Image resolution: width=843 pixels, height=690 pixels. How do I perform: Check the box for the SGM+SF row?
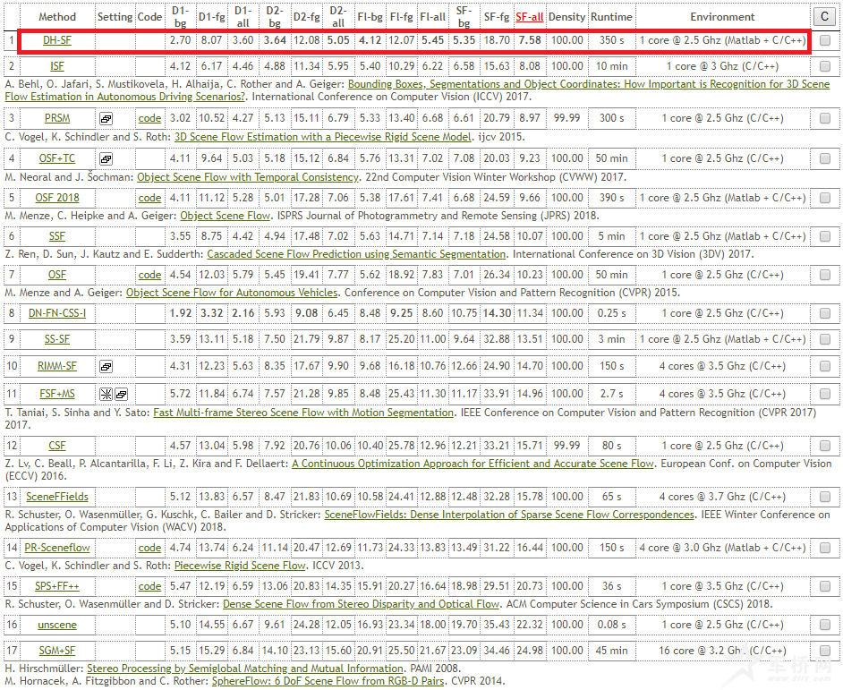point(824,651)
